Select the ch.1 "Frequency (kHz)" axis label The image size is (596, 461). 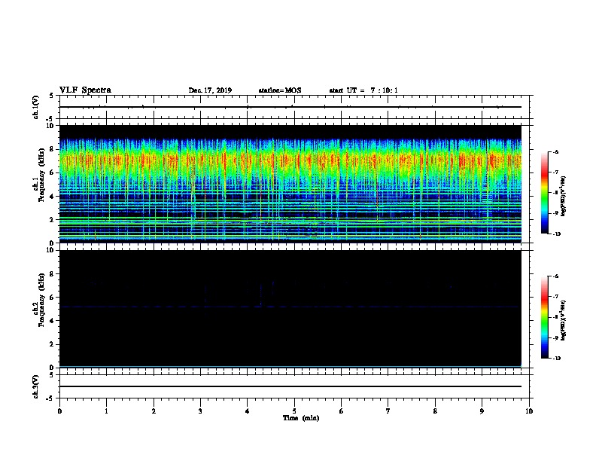click(41, 175)
